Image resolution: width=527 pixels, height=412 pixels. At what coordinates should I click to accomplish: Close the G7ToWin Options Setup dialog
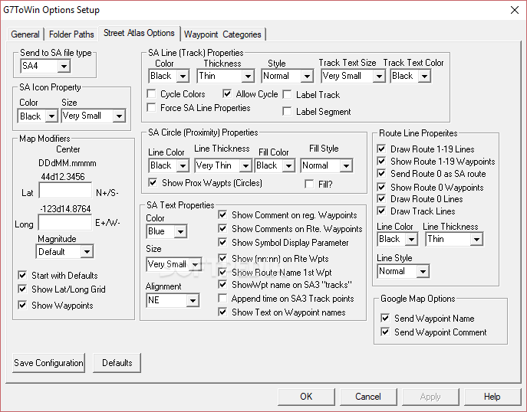[515, 10]
